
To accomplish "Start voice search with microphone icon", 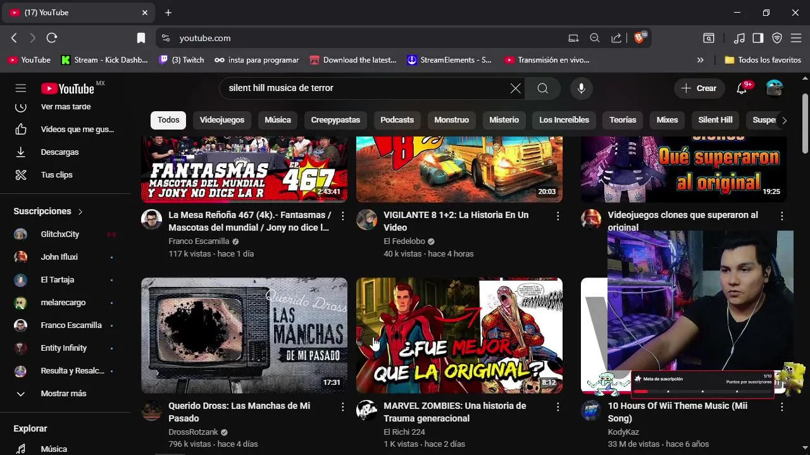I will (581, 88).
